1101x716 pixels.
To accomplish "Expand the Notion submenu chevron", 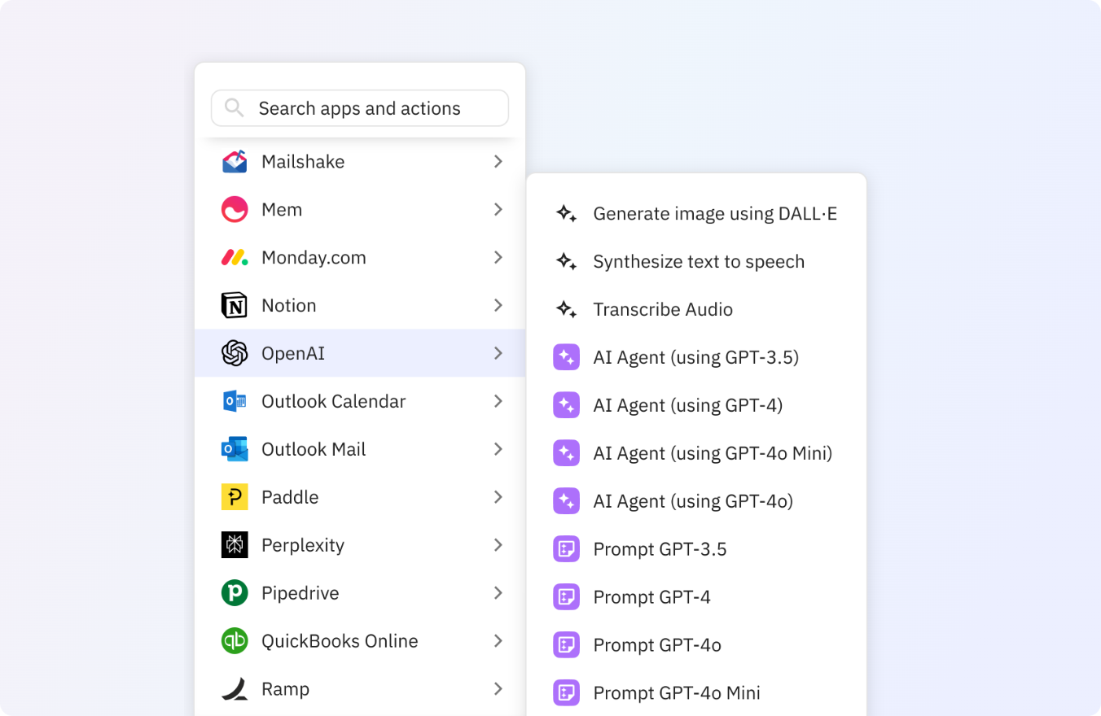I will (x=498, y=306).
